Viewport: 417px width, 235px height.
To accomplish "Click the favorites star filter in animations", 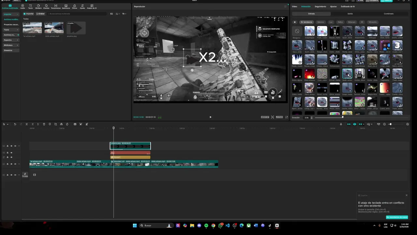I will click(x=295, y=22).
